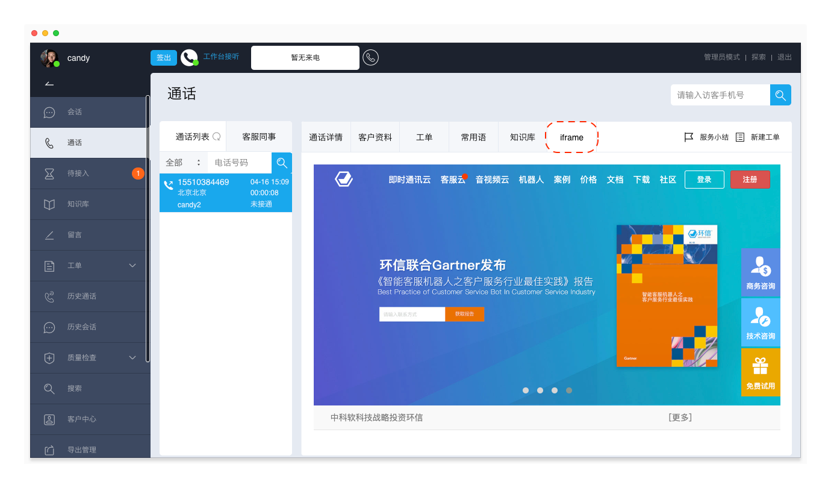Click the search icon beside 电话号码 field
The height and width of the screenshot is (488, 831).
[x=282, y=163]
